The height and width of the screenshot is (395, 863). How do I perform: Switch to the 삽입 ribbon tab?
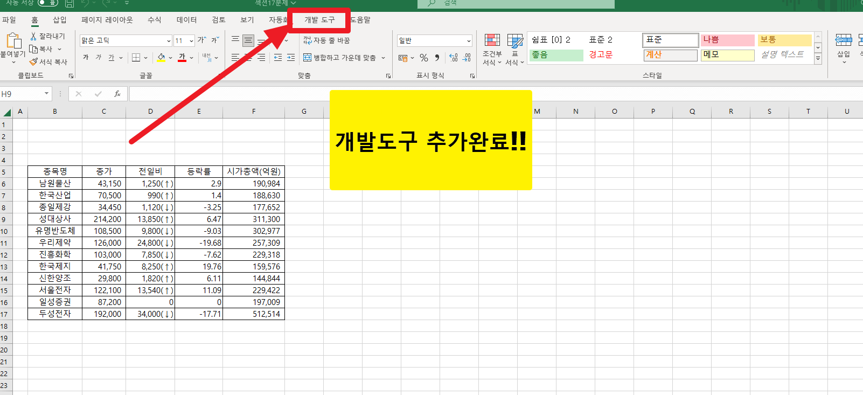pos(60,20)
